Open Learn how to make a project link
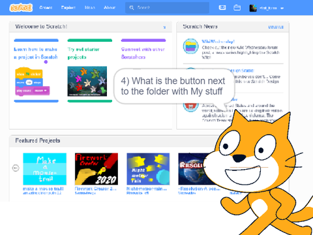313x235 pixels. point(36,53)
